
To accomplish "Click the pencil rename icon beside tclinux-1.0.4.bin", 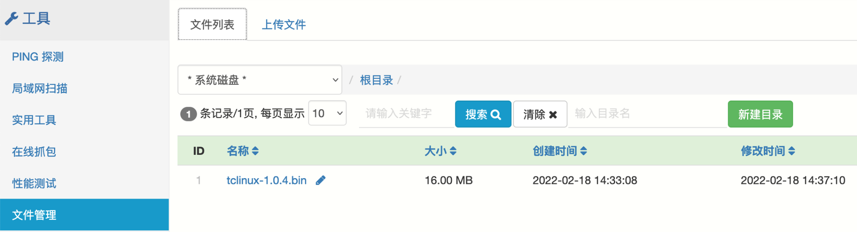I will coord(321,180).
